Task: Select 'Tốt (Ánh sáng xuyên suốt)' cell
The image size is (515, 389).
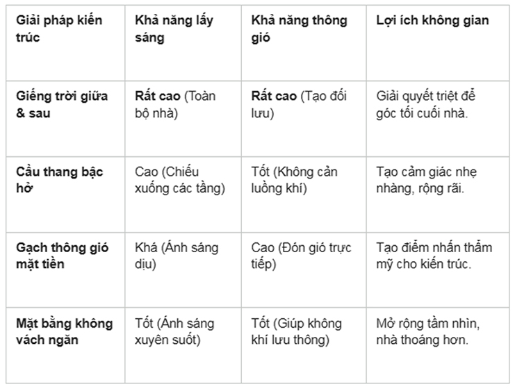Action: coord(183,345)
